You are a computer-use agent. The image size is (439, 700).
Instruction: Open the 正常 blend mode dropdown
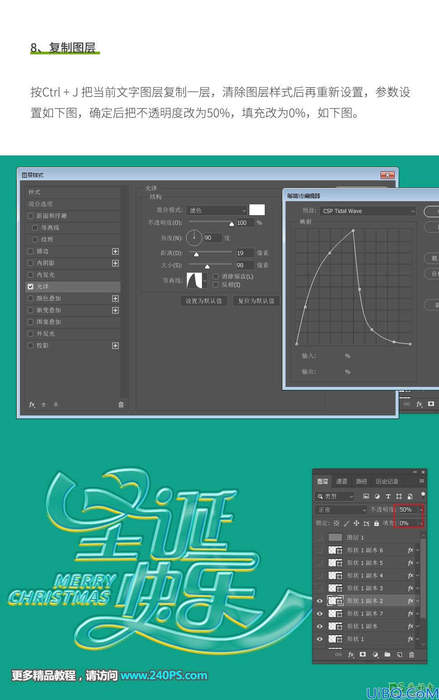(x=341, y=510)
